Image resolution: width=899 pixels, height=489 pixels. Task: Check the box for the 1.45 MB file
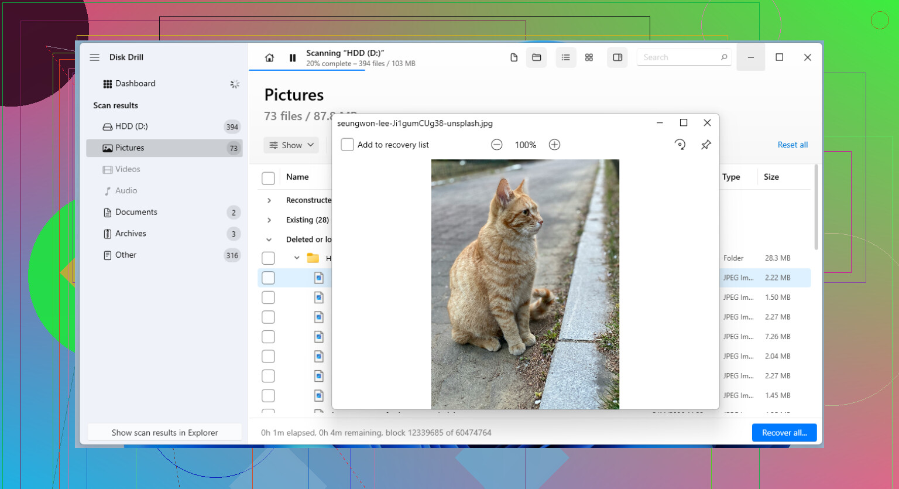tap(268, 395)
